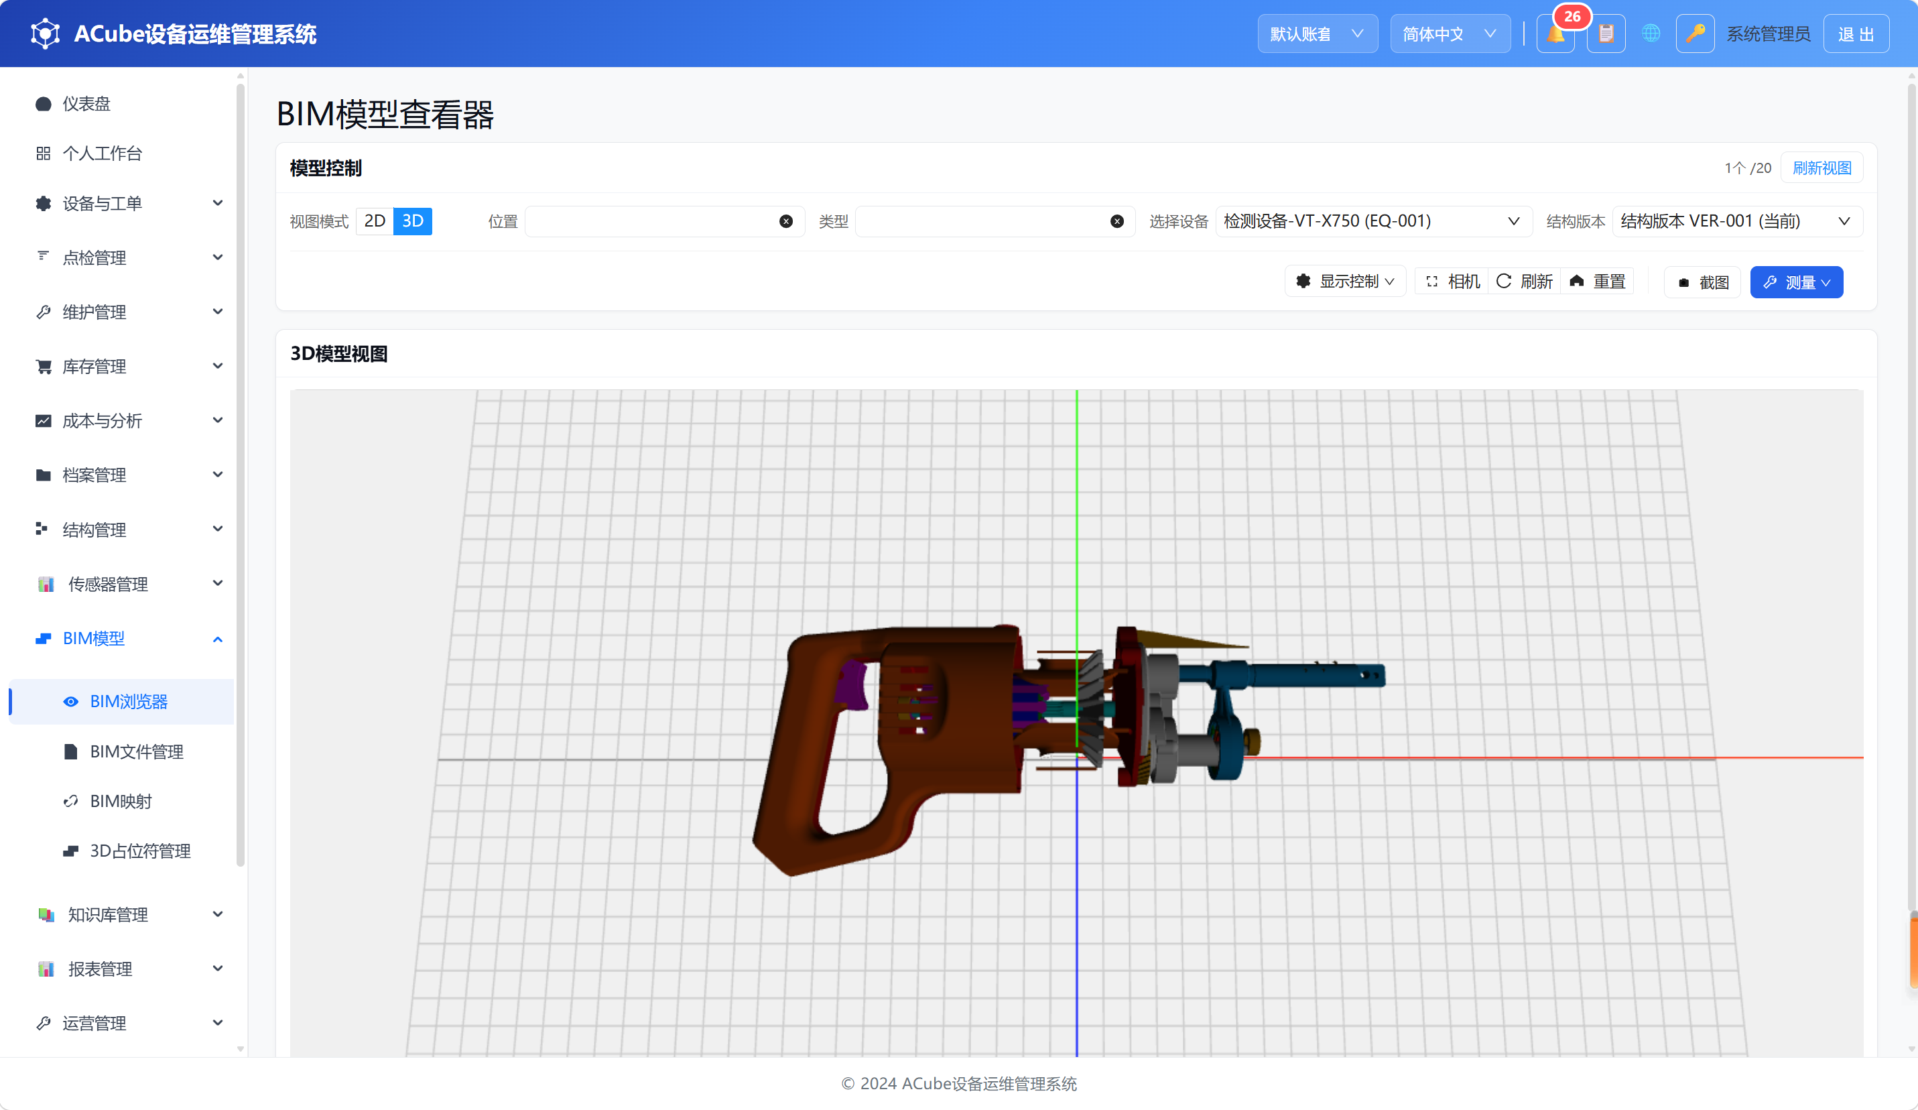
Task: Switch view mode to 3D
Action: click(x=413, y=222)
